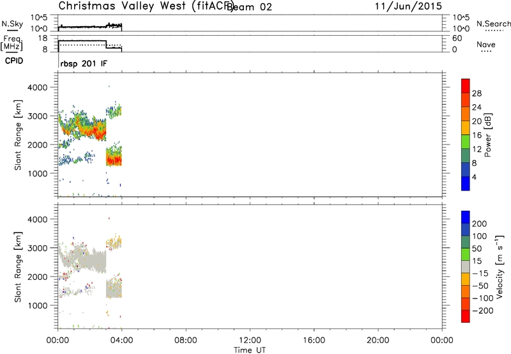Pick the bottom red segment of Velocity colorbar

(466, 316)
